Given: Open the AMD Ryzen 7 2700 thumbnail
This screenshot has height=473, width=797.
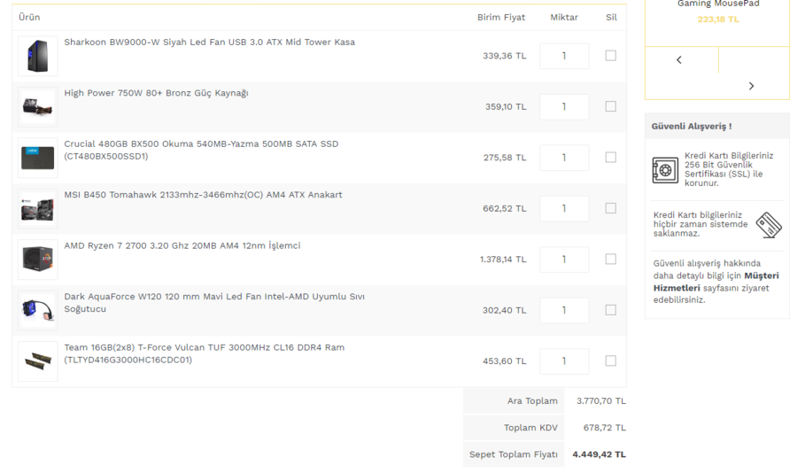Looking at the screenshot, I should click(x=37, y=260).
